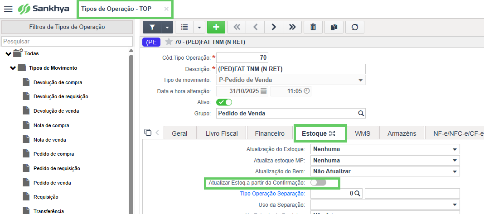
Task: Open the view mode dropdown arrow
Action: pyautogui.click(x=199, y=27)
